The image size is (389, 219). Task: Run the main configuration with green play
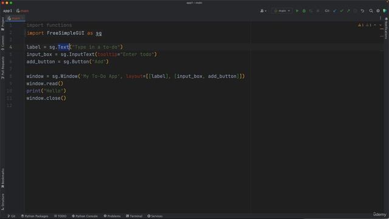point(297,11)
